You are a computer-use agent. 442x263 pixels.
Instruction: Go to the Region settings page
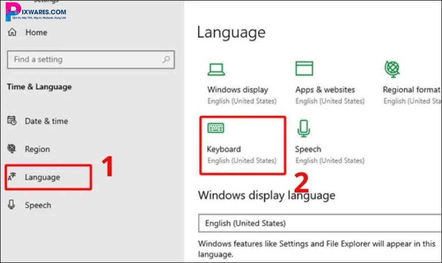coord(37,149)
